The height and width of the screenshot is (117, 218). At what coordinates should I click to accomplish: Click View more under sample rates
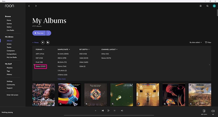[62, 79]
